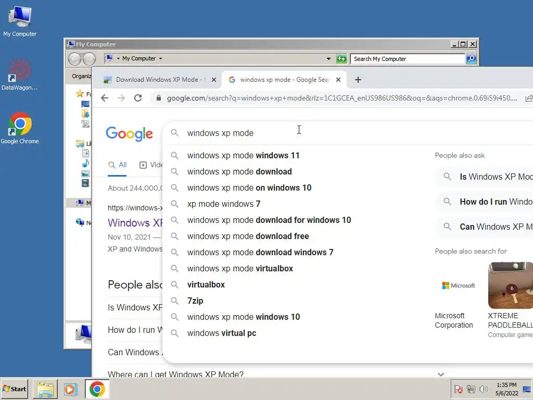Viewport: 533px width, 400px height.
Task: Click the volume speaker tray icon
Action: [483, 389]
